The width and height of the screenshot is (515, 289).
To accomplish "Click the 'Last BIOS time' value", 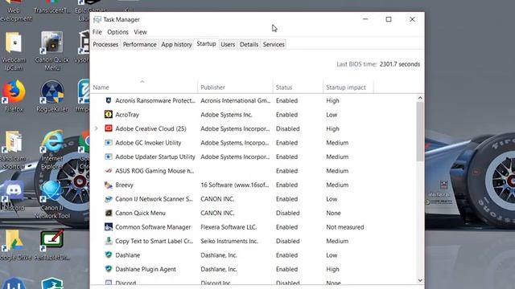I will tap(400, 64).
